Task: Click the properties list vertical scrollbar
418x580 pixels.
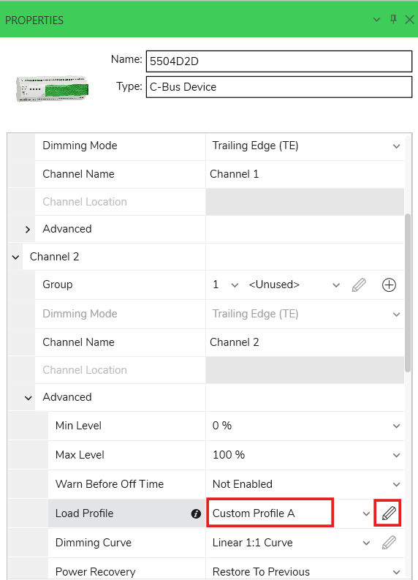Action: (408, 293)
